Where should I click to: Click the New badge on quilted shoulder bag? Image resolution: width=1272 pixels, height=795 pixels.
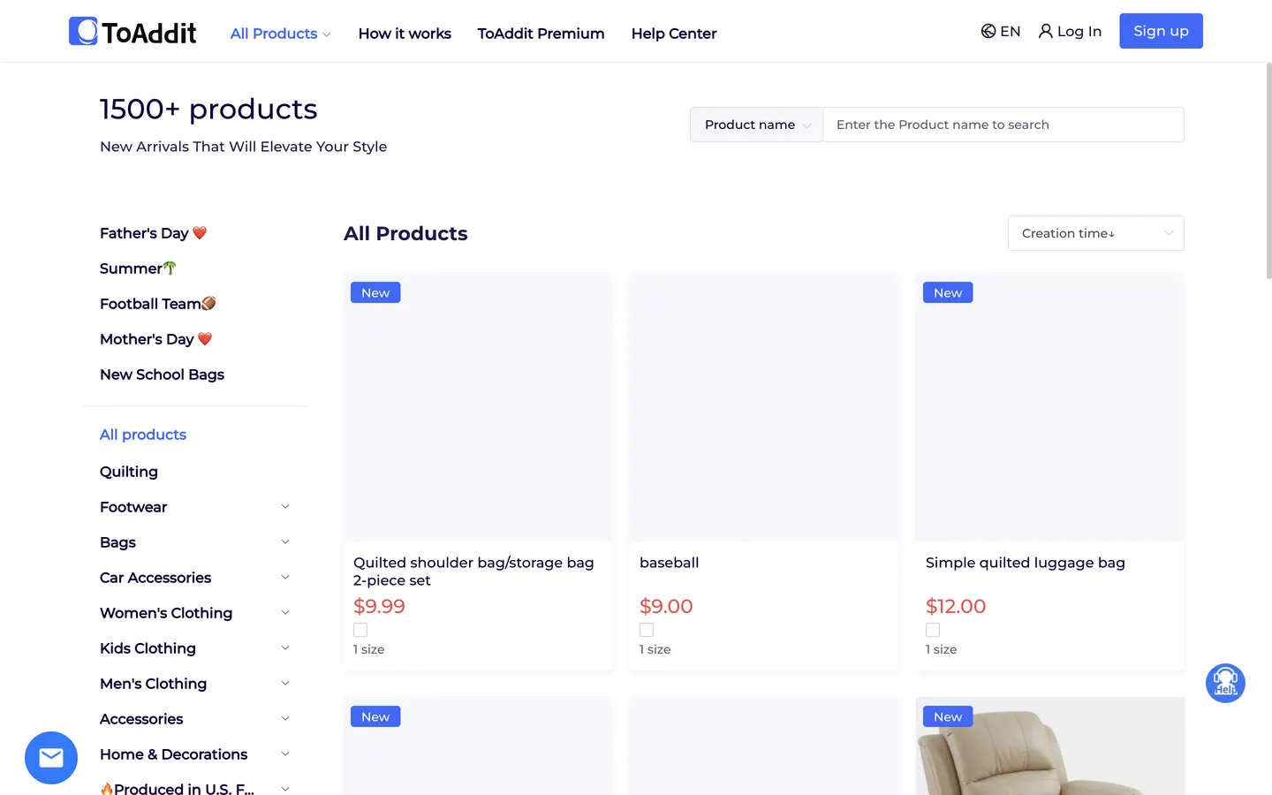(375, 292)
